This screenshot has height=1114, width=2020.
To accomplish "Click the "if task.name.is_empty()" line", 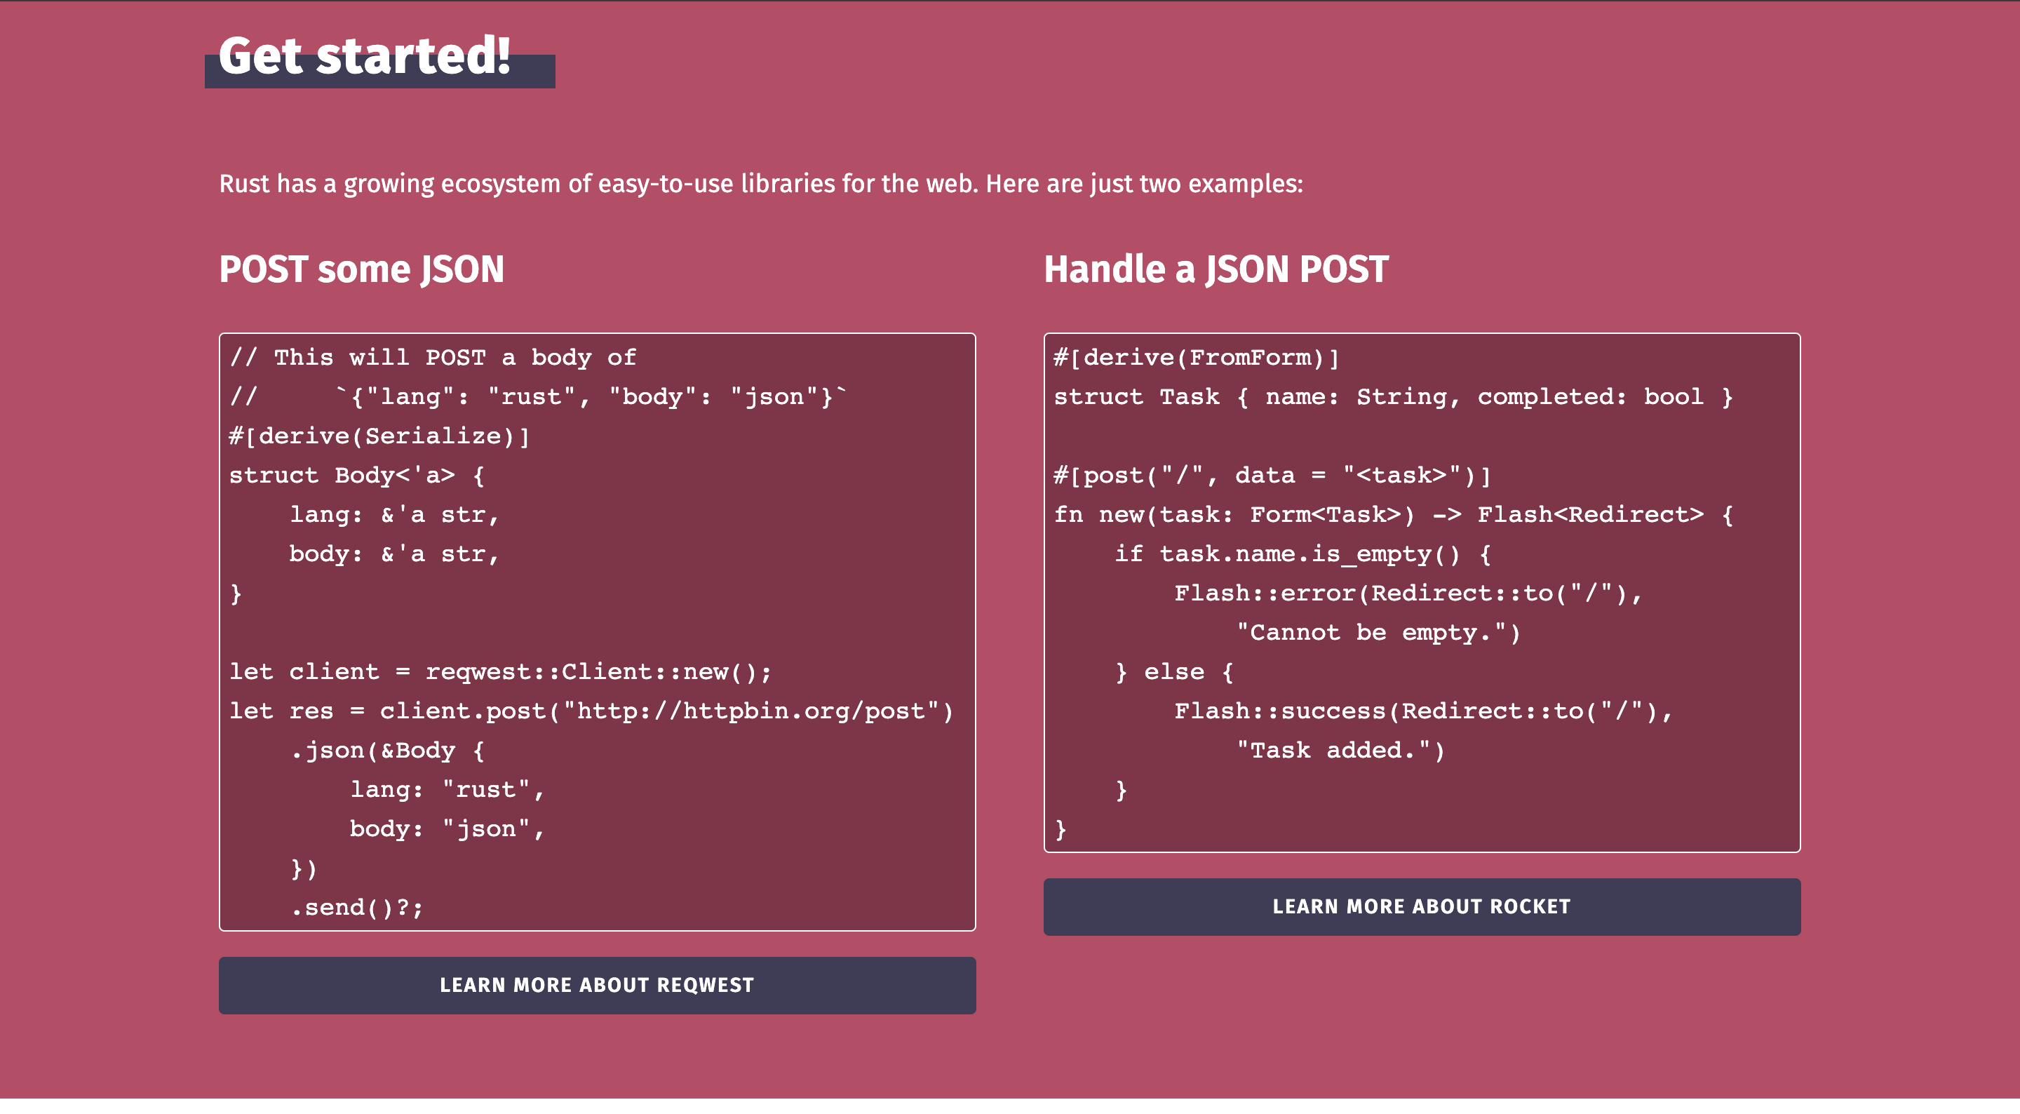I will tap(1302, 554).
